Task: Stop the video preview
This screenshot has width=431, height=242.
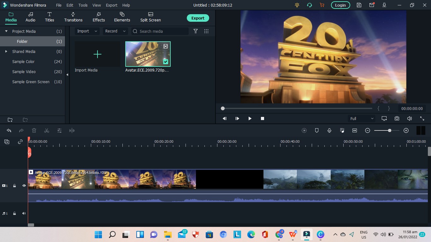Action: 263,118
